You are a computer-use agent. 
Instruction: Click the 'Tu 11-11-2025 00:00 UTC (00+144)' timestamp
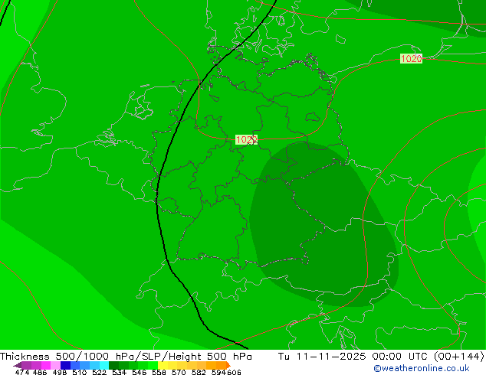[x=381, y=356]
